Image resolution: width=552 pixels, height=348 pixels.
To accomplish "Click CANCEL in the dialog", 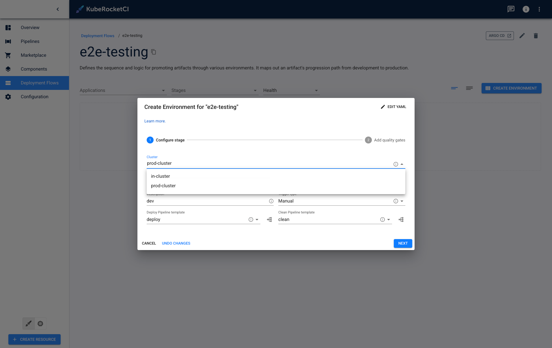I will tap(149, 243).
